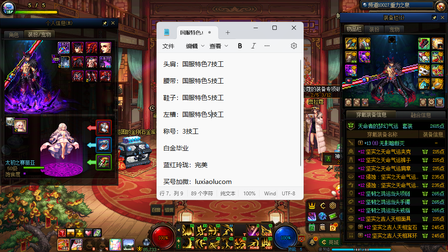Click the pet's red equipment slot
448x252 pixels.
coord(103,127)
